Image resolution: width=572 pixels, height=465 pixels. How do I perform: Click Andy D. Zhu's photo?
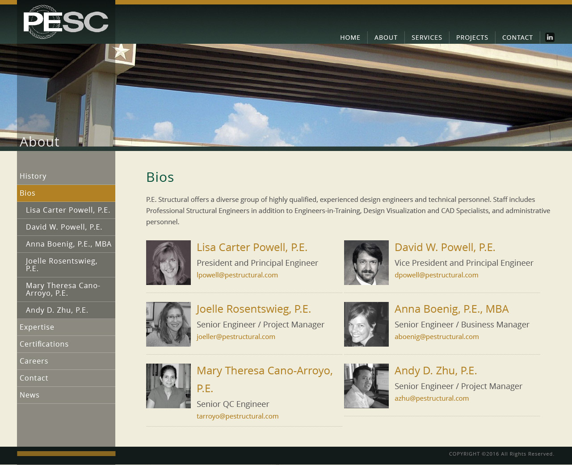[366, 386]
